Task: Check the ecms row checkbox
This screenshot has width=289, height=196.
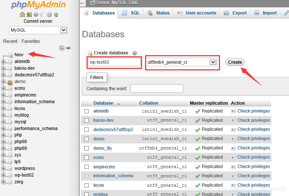Action: tap(87, 158)
